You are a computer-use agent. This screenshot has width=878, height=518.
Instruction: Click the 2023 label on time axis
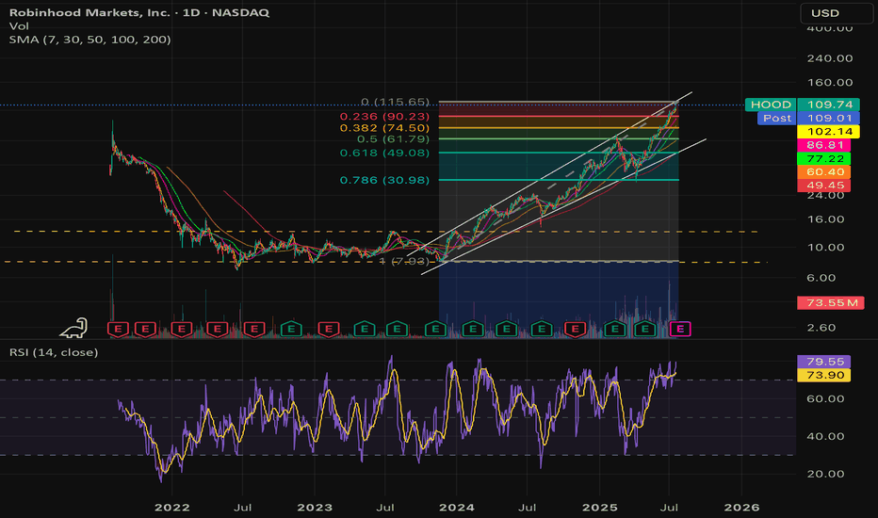click(314, 508)
